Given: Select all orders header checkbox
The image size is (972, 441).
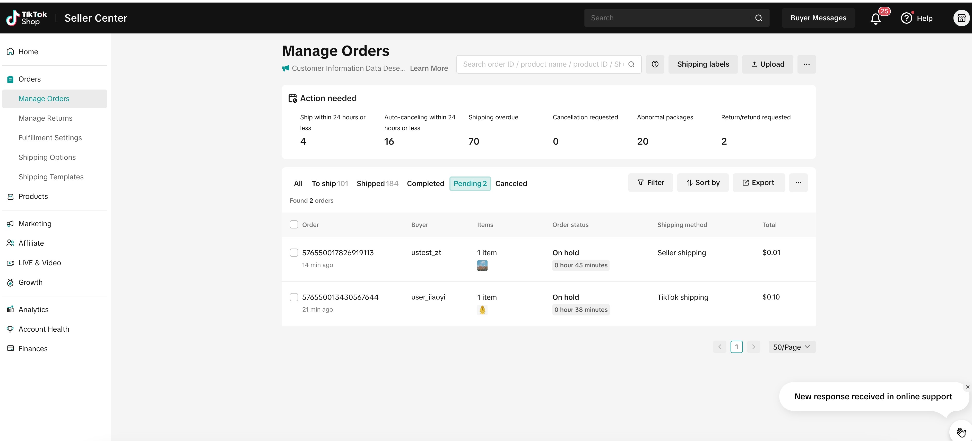Looking at the screenshot, I should (x=294, y=224).
